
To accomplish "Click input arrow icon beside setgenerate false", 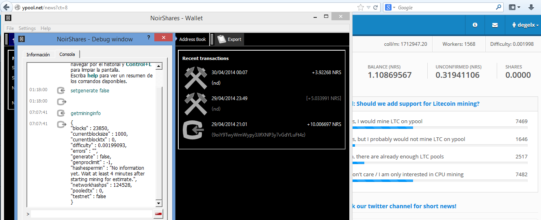I will (x=61, y=90).
